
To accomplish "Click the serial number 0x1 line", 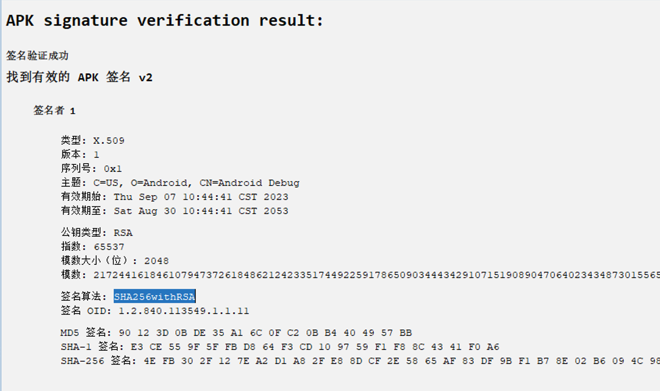I will pos(91,169).
